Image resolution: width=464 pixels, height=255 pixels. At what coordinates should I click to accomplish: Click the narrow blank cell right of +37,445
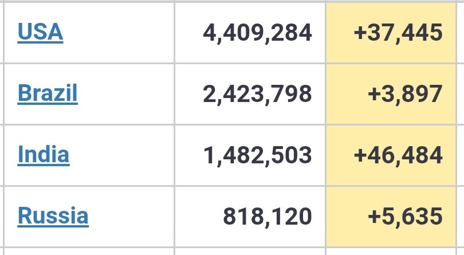(x=461, y=33)
